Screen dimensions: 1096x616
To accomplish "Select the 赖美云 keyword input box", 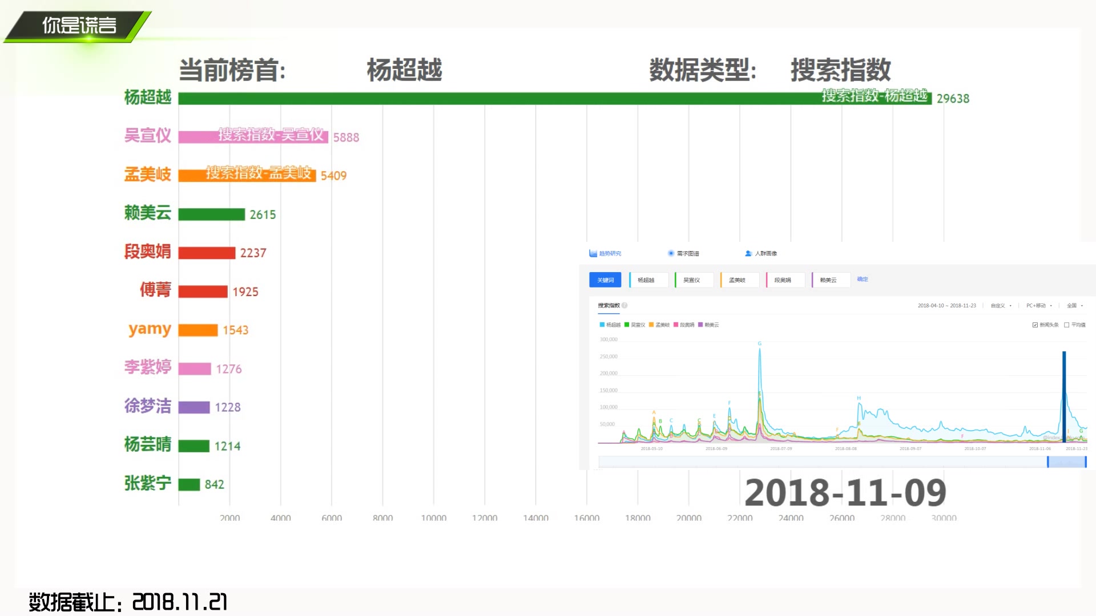I will click(x=831, y=280).
